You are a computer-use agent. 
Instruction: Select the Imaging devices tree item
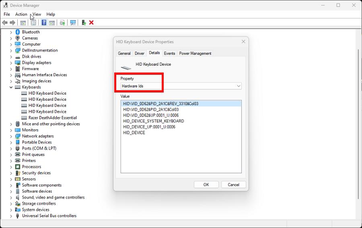[x=37, y=81]
